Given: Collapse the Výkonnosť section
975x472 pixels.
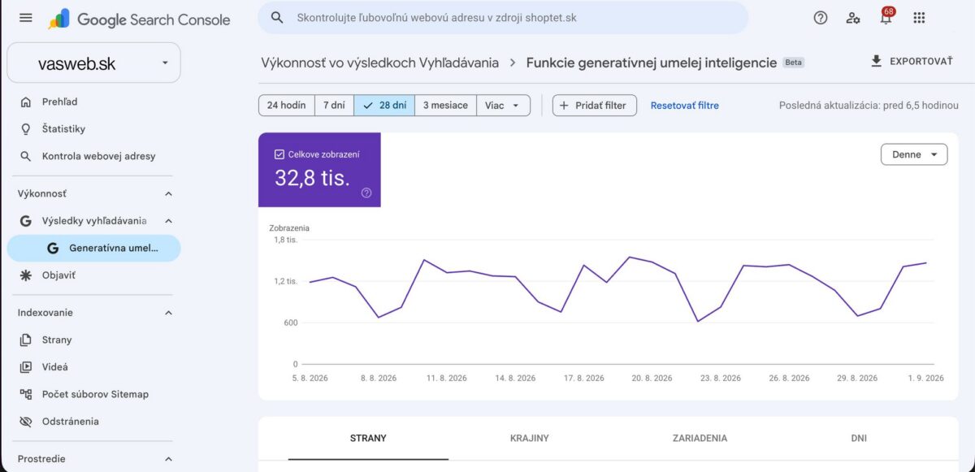Looking at the screenshot, I should pyautogui.click(x=168, y=194).
